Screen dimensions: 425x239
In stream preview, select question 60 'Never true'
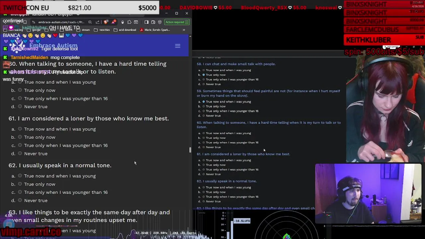pos(204,147)
